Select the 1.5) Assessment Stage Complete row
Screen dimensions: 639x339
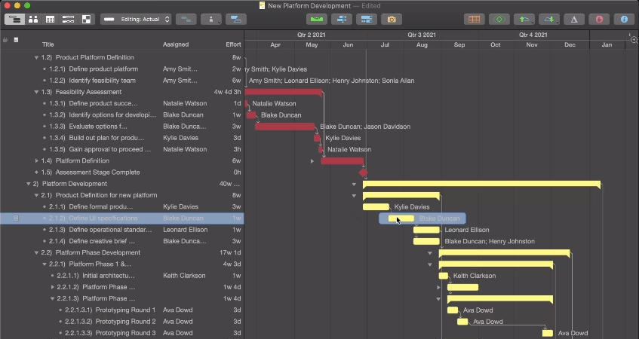pos(122,173)
